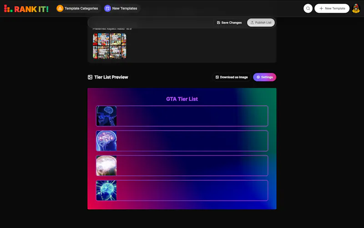Click the purple New Templates icon
This screenshot has height=228, width=364.
(107, 8)
